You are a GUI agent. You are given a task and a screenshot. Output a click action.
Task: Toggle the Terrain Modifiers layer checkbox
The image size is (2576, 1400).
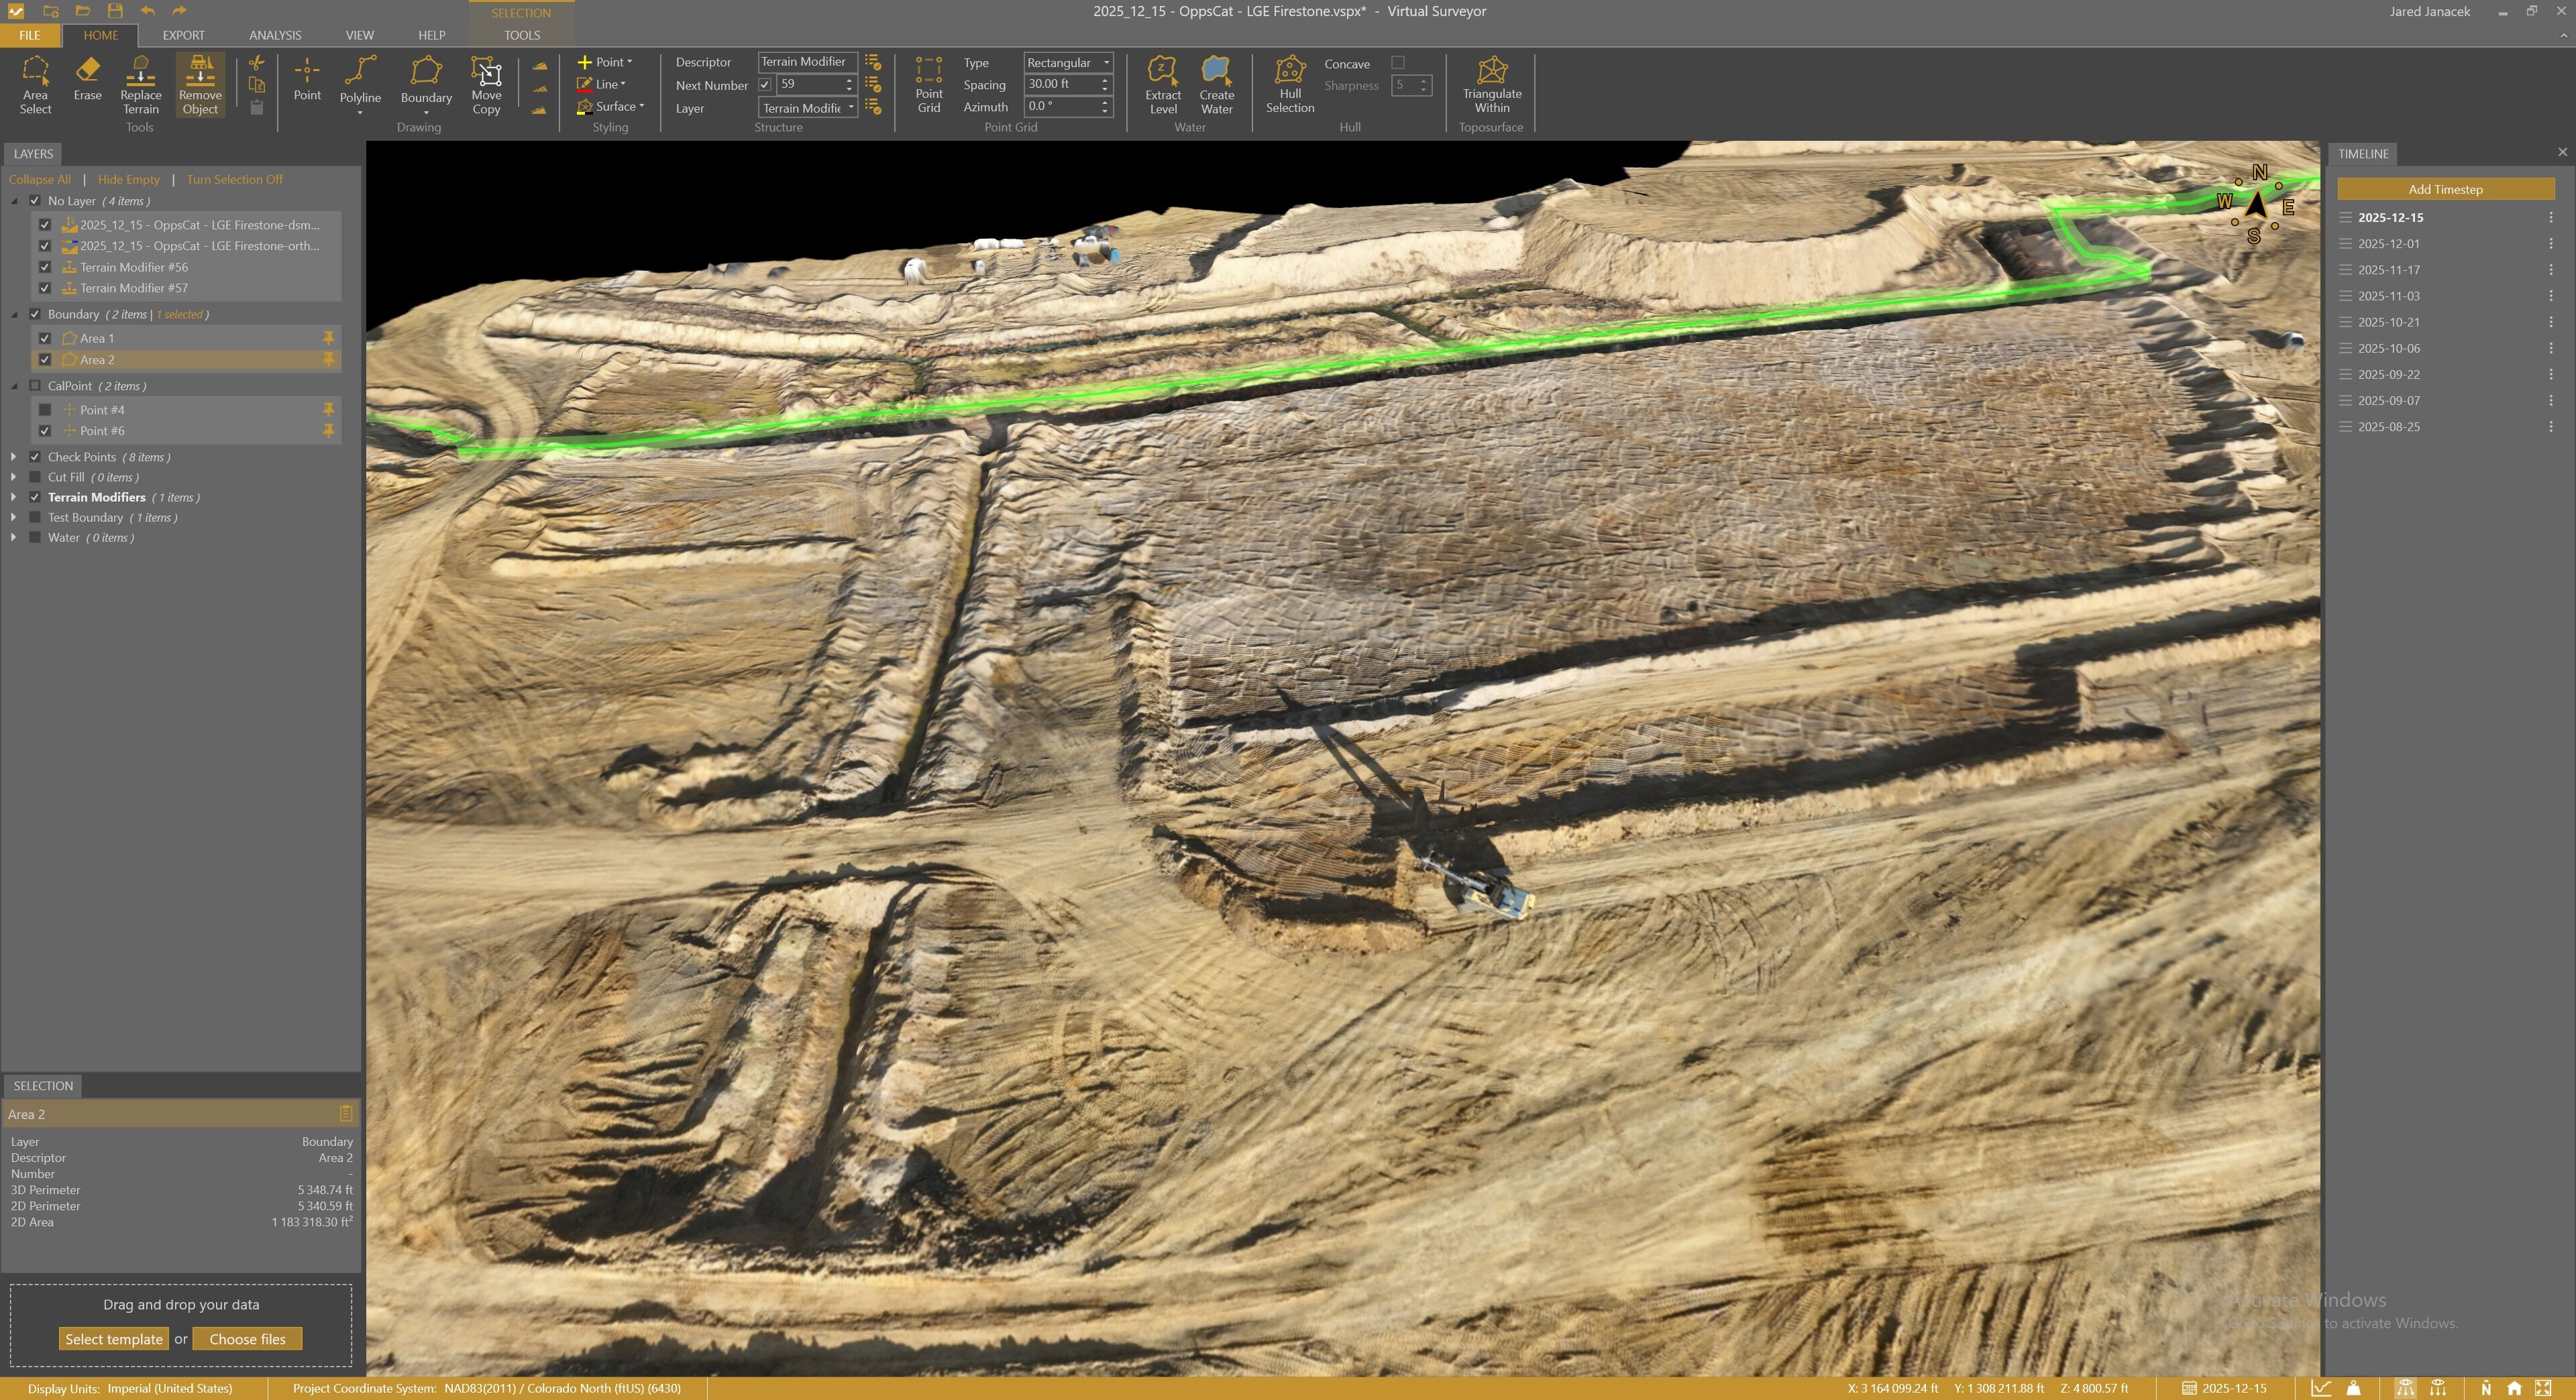tap(35, 497)
